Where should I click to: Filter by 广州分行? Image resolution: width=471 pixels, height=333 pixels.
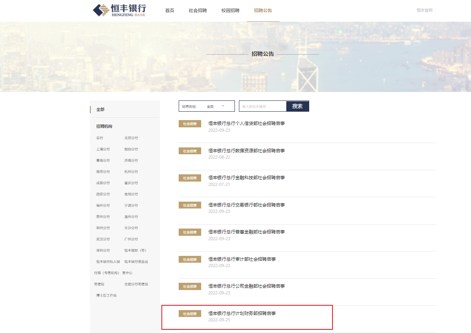tap(131, 239)
